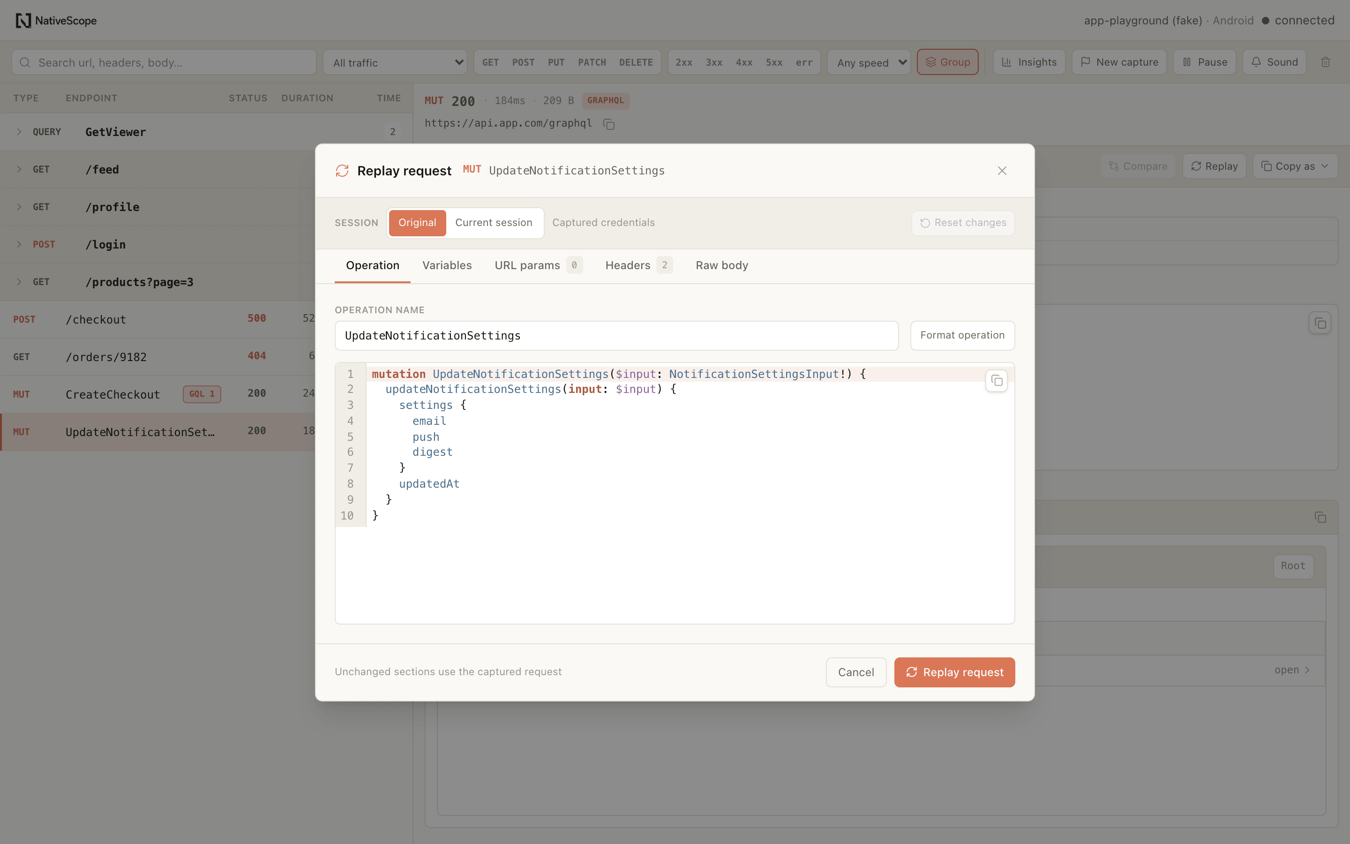1350x844 pixels.
Task: Toggle the Group view button
Action: click(x=947, y=62)
